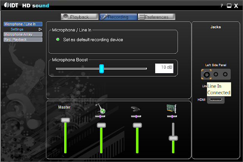Minimize window using title bar square icon
The width and height of the screenshot is (243, 162).
tap(229, 6)
